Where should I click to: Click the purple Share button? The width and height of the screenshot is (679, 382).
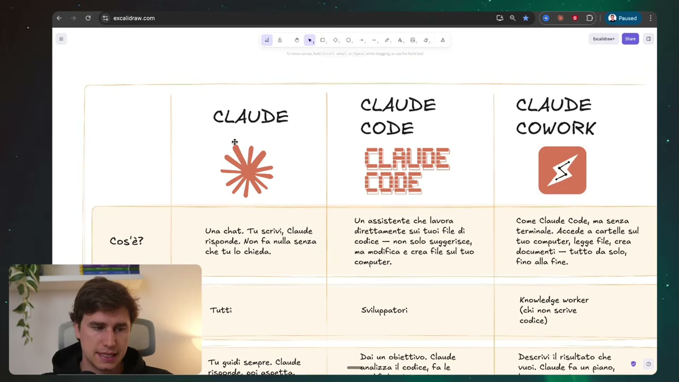point(630,39)
